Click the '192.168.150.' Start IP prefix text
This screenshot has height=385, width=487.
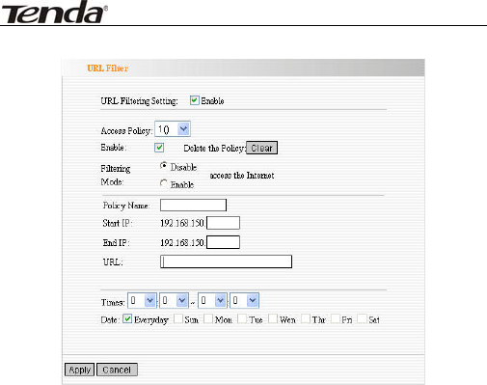[x=182, y=223]
